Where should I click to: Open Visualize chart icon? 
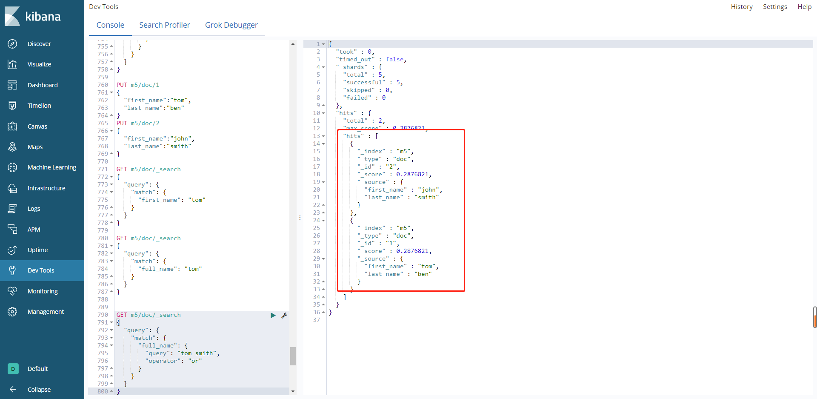point(12,64)
